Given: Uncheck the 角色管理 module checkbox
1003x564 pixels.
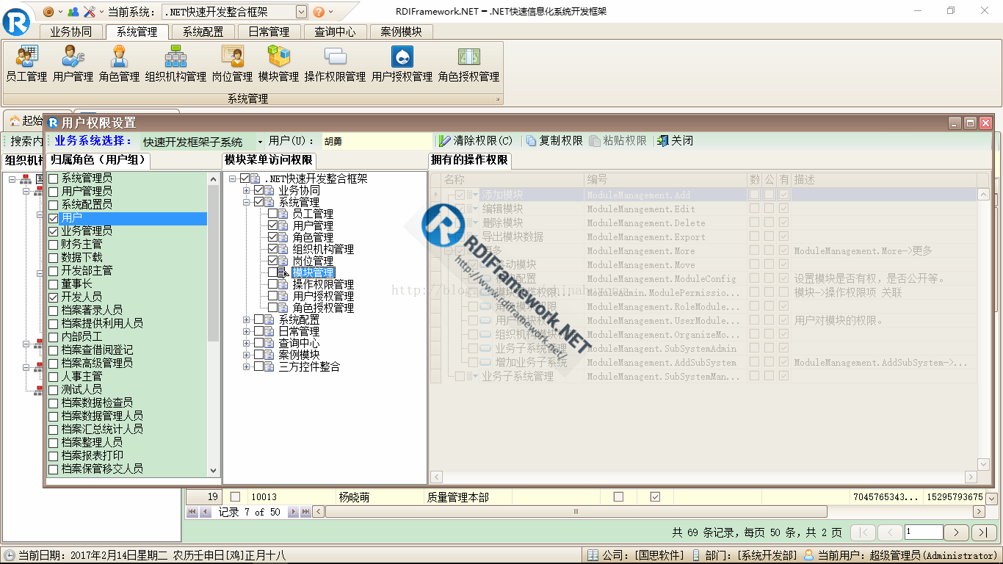Looking at the screenshot, I should click(x=272, y=237).
